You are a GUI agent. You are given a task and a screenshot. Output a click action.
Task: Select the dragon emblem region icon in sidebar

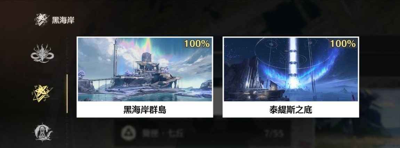point(41,53)
